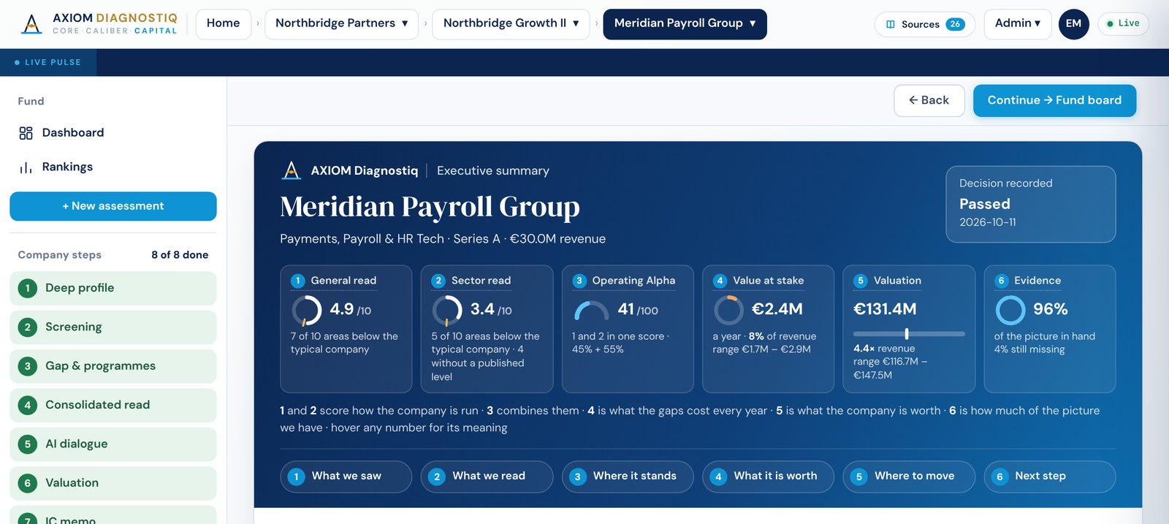Click the Back button
The image size is (1169, 524).
point(929,101)
